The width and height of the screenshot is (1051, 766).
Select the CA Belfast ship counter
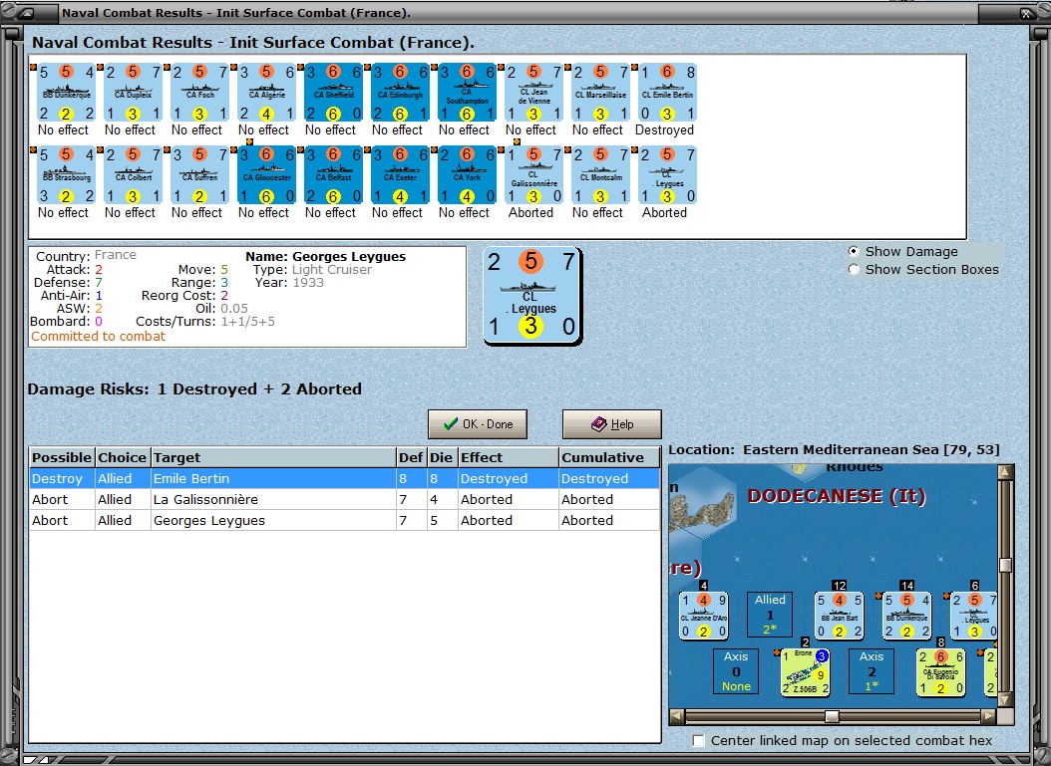point(333,175)
